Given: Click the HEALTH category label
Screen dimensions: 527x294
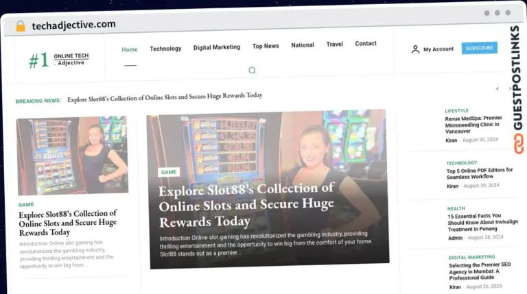Looking at the screenshot, I should (456, 208).
